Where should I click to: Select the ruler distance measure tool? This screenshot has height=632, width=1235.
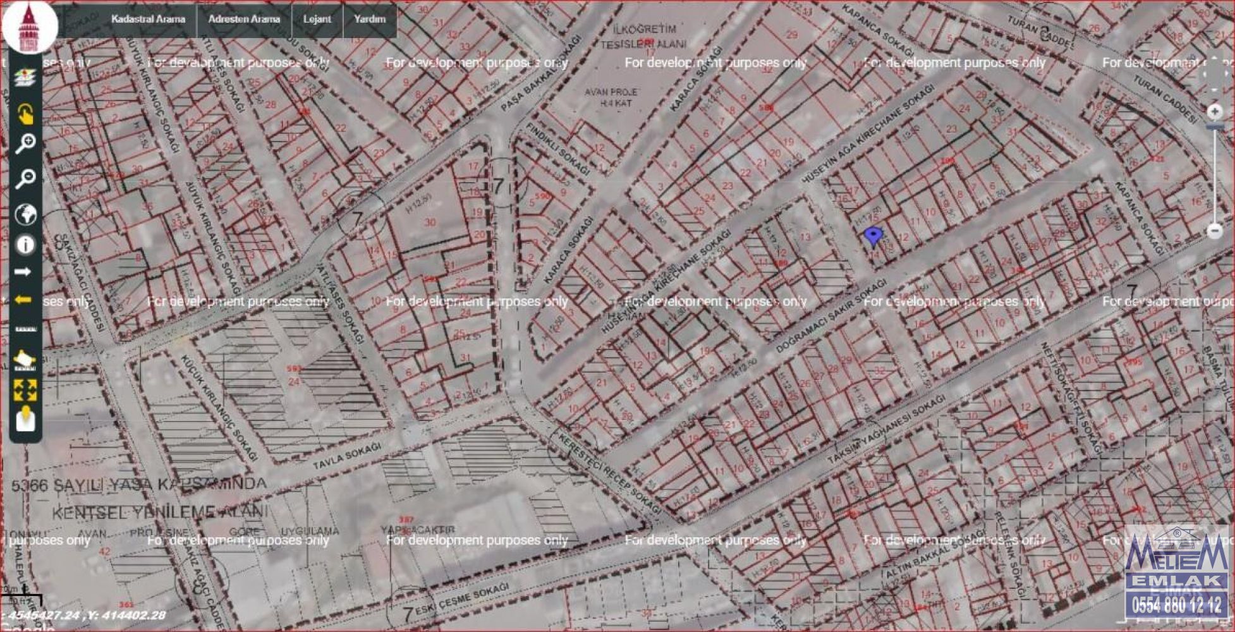click(x=25, y=329)
